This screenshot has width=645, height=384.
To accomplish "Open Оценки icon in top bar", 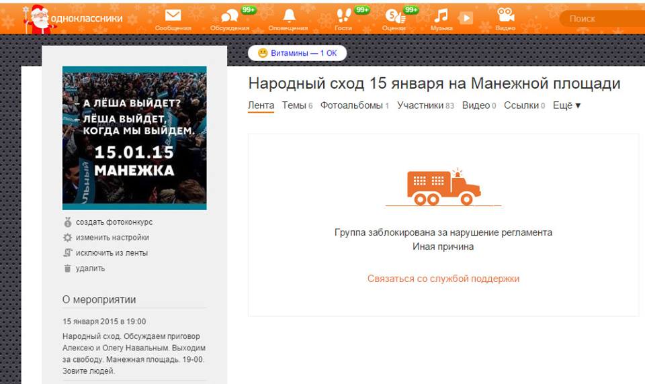I will coord(395,16).
